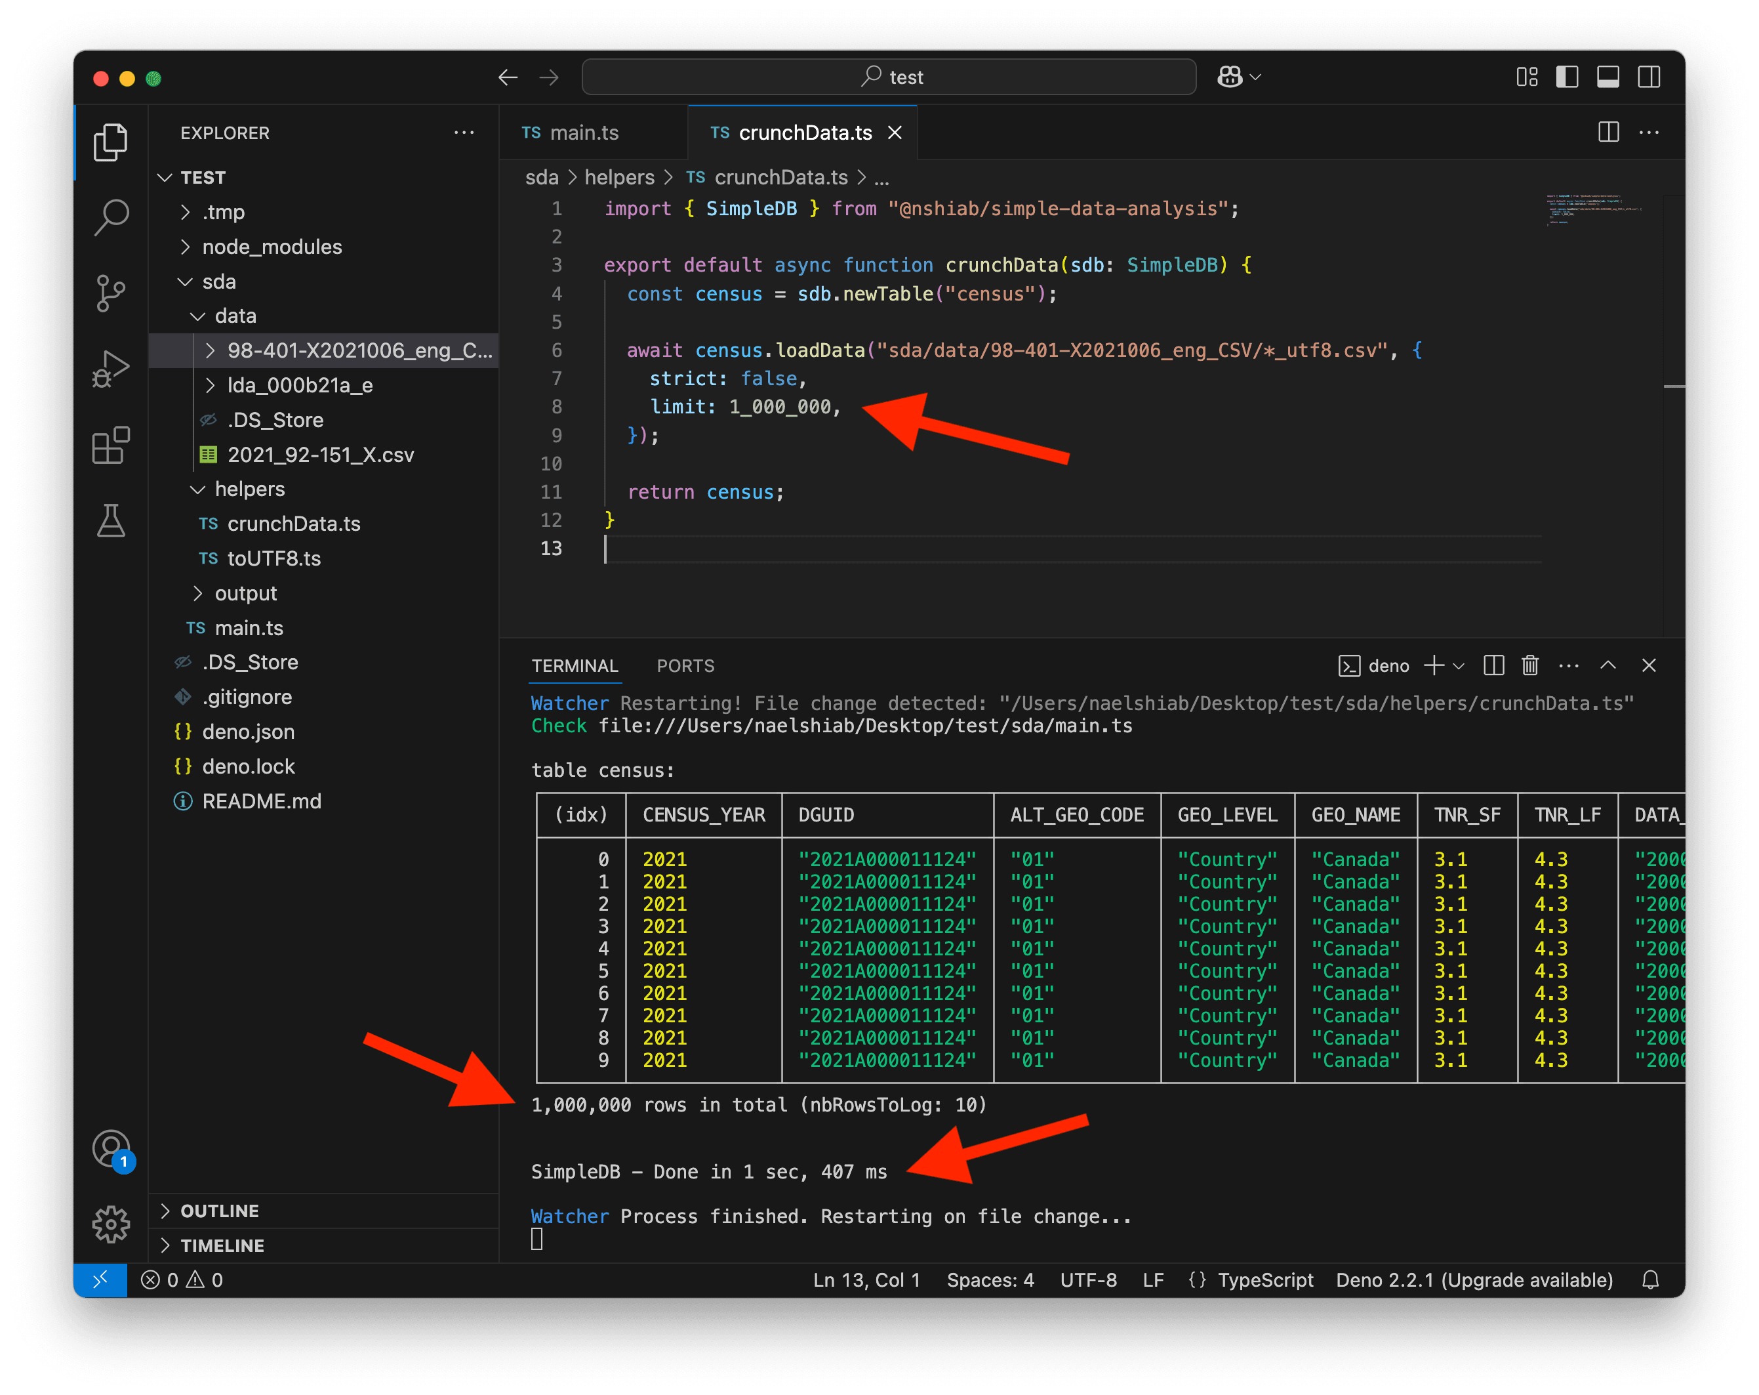The image size is (1759, 1395).
Task: Click the test command center search field
Action: tap(889, 77)
